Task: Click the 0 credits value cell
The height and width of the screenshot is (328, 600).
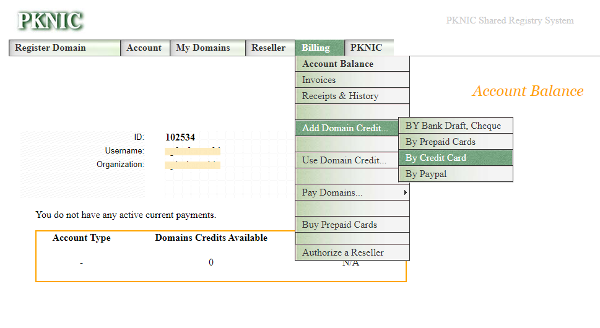Action: click(x=211, y=262)
